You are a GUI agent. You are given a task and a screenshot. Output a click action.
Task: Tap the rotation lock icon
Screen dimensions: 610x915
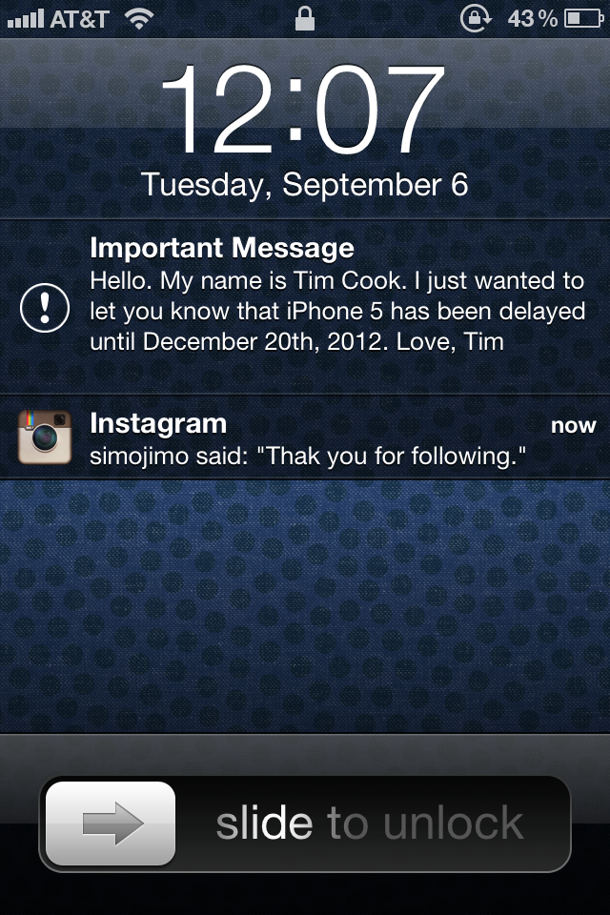(x=476, y=19)
